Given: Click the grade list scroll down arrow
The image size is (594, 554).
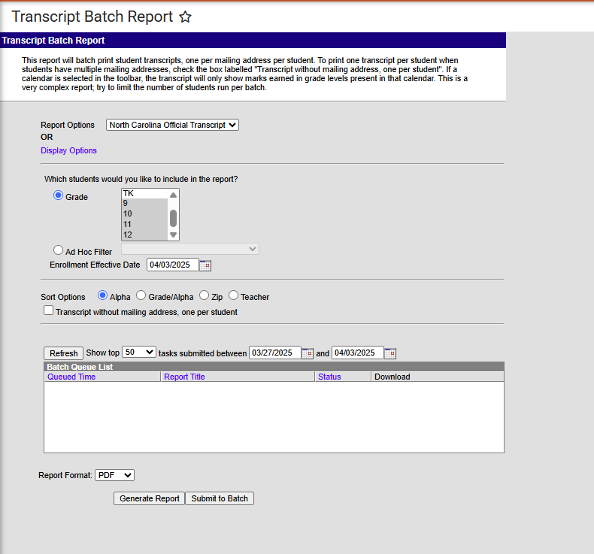Looking at the screenshot, I should point(173,235).
